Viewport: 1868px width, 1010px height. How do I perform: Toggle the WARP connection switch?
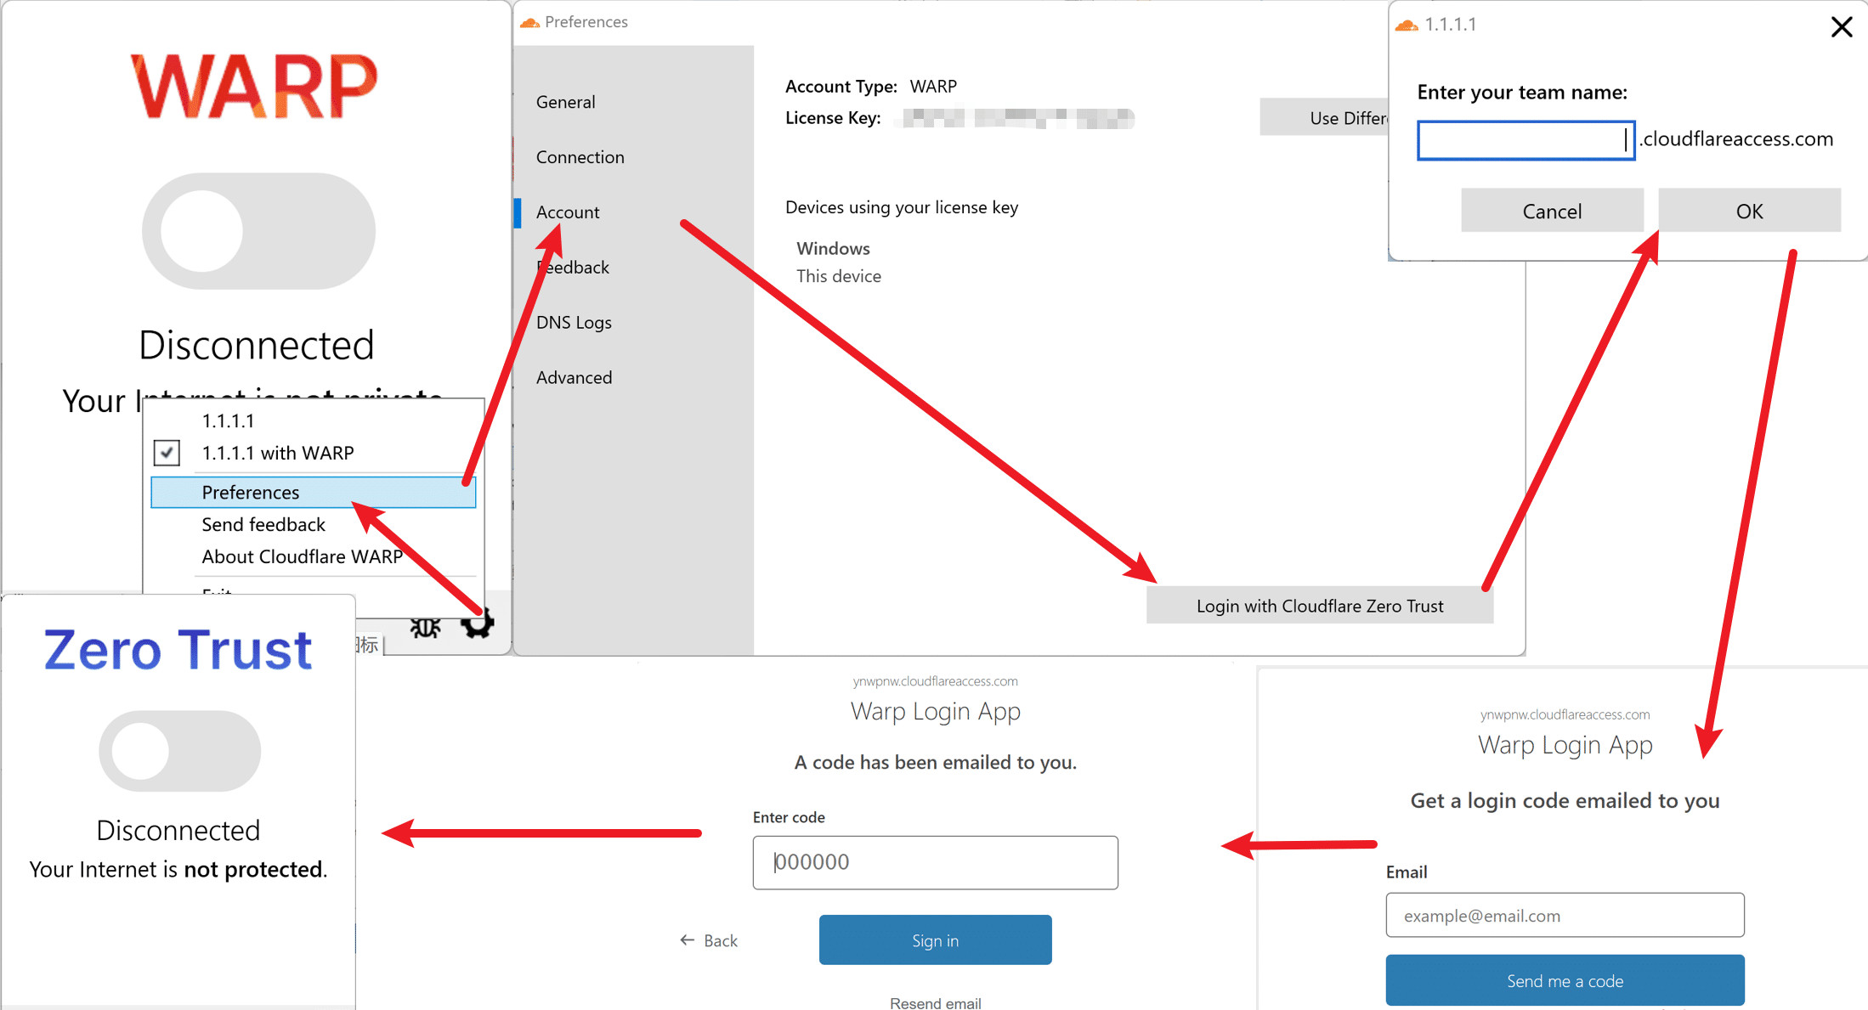coord(258,231)
